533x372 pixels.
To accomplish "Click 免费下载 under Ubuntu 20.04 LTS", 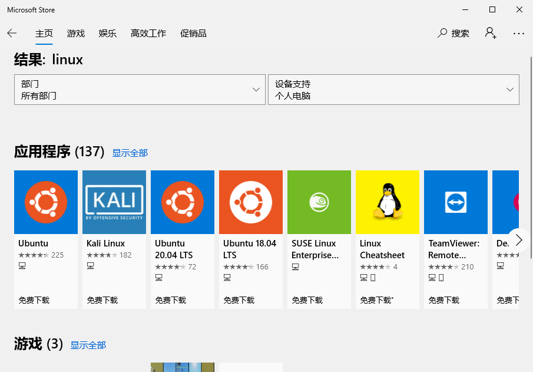I will 171,300.
